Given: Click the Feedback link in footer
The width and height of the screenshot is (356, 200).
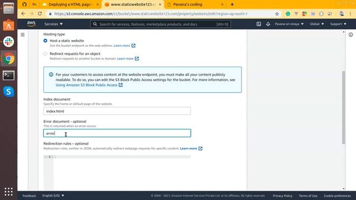Looking at the screenshot, I should (29, 196).
